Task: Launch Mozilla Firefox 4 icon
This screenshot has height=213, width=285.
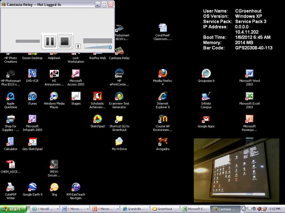Action: (162, 77)
